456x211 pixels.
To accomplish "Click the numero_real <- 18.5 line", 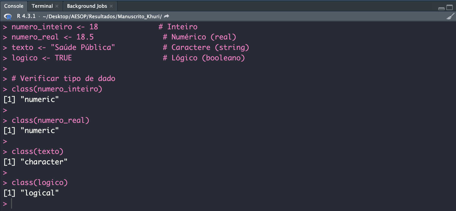I will tap(52, 37).
